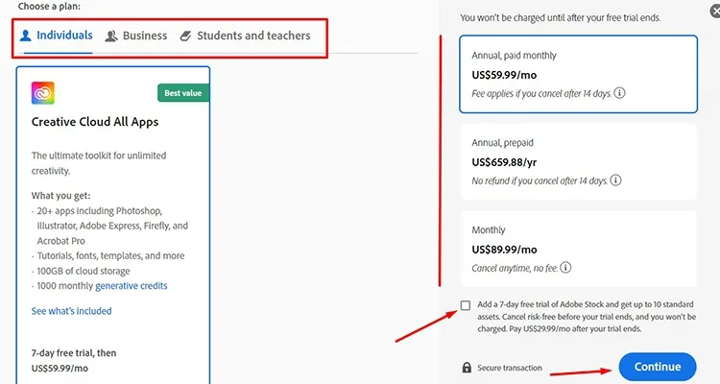Click the Business plan icon
The width and height of the screenshot is (720, 384).
click(x=111, y=36)
